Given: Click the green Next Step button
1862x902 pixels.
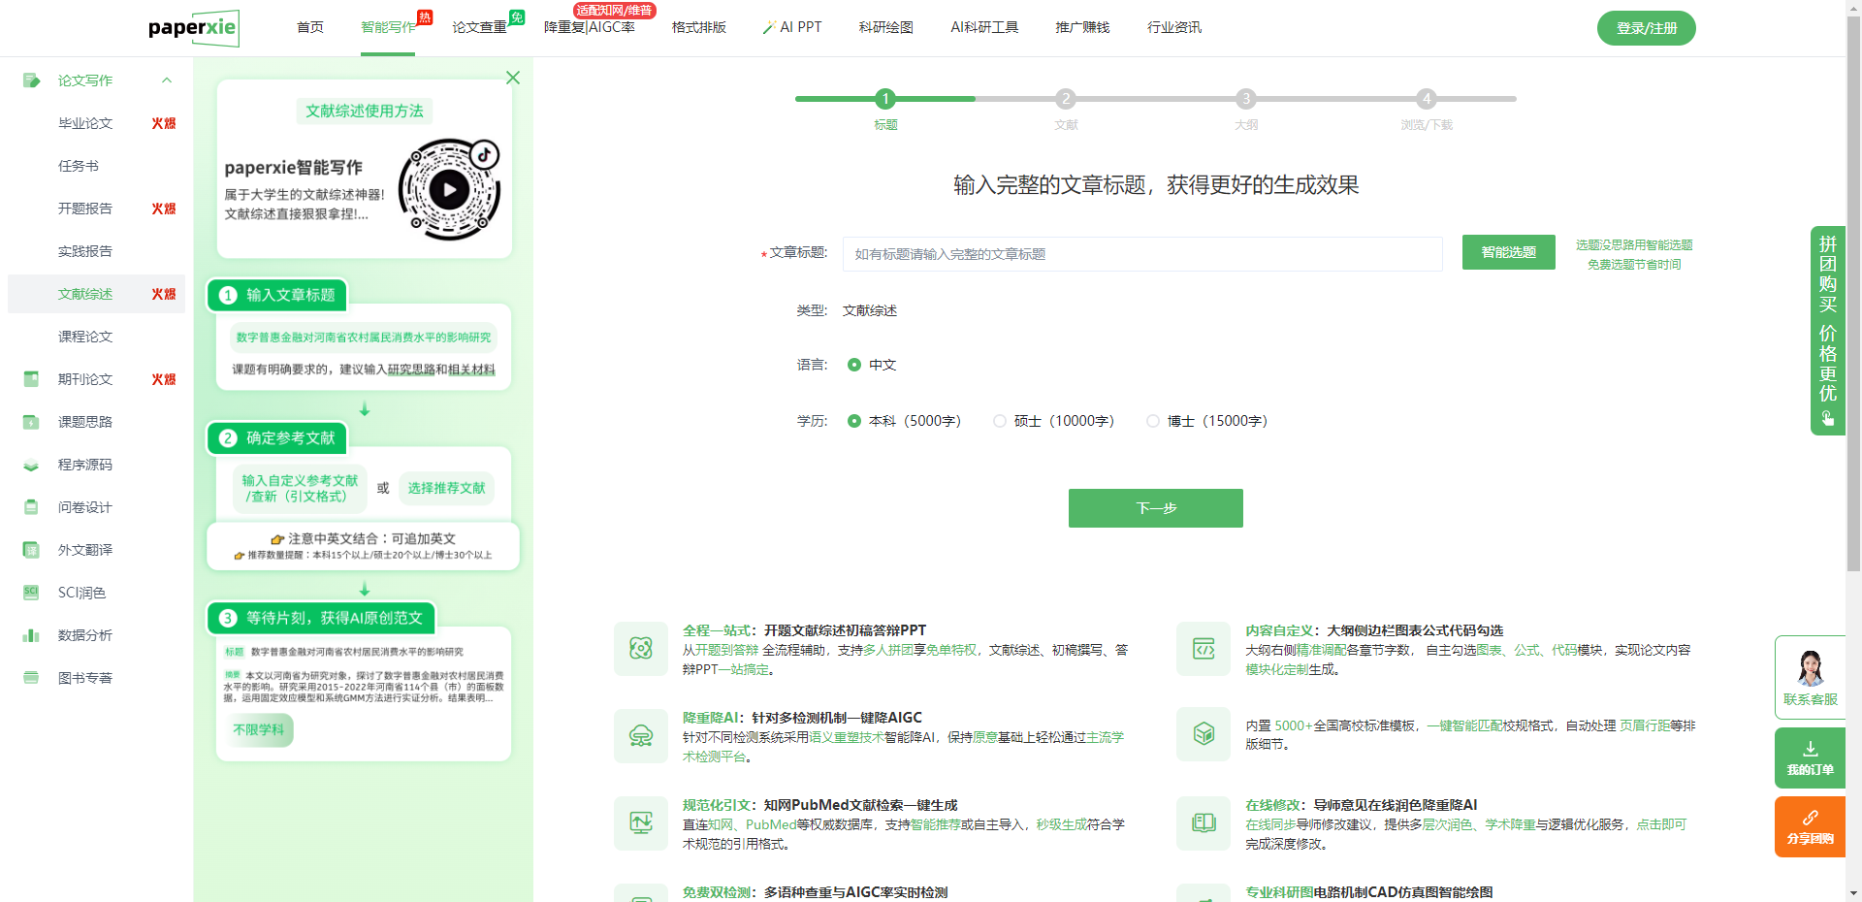Looking at the screenshot, I should pyautogui.click(x=1155, y=508).
